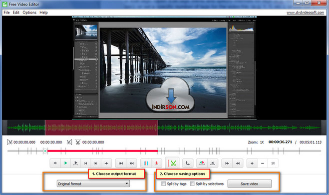Click the green playhead knob on the seek bar

click(45, 151)
